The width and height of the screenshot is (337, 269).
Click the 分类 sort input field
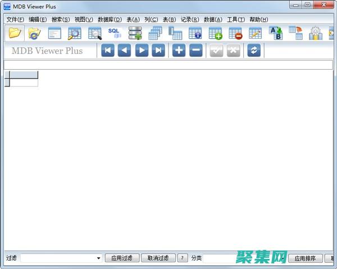[x=225, y=258]
